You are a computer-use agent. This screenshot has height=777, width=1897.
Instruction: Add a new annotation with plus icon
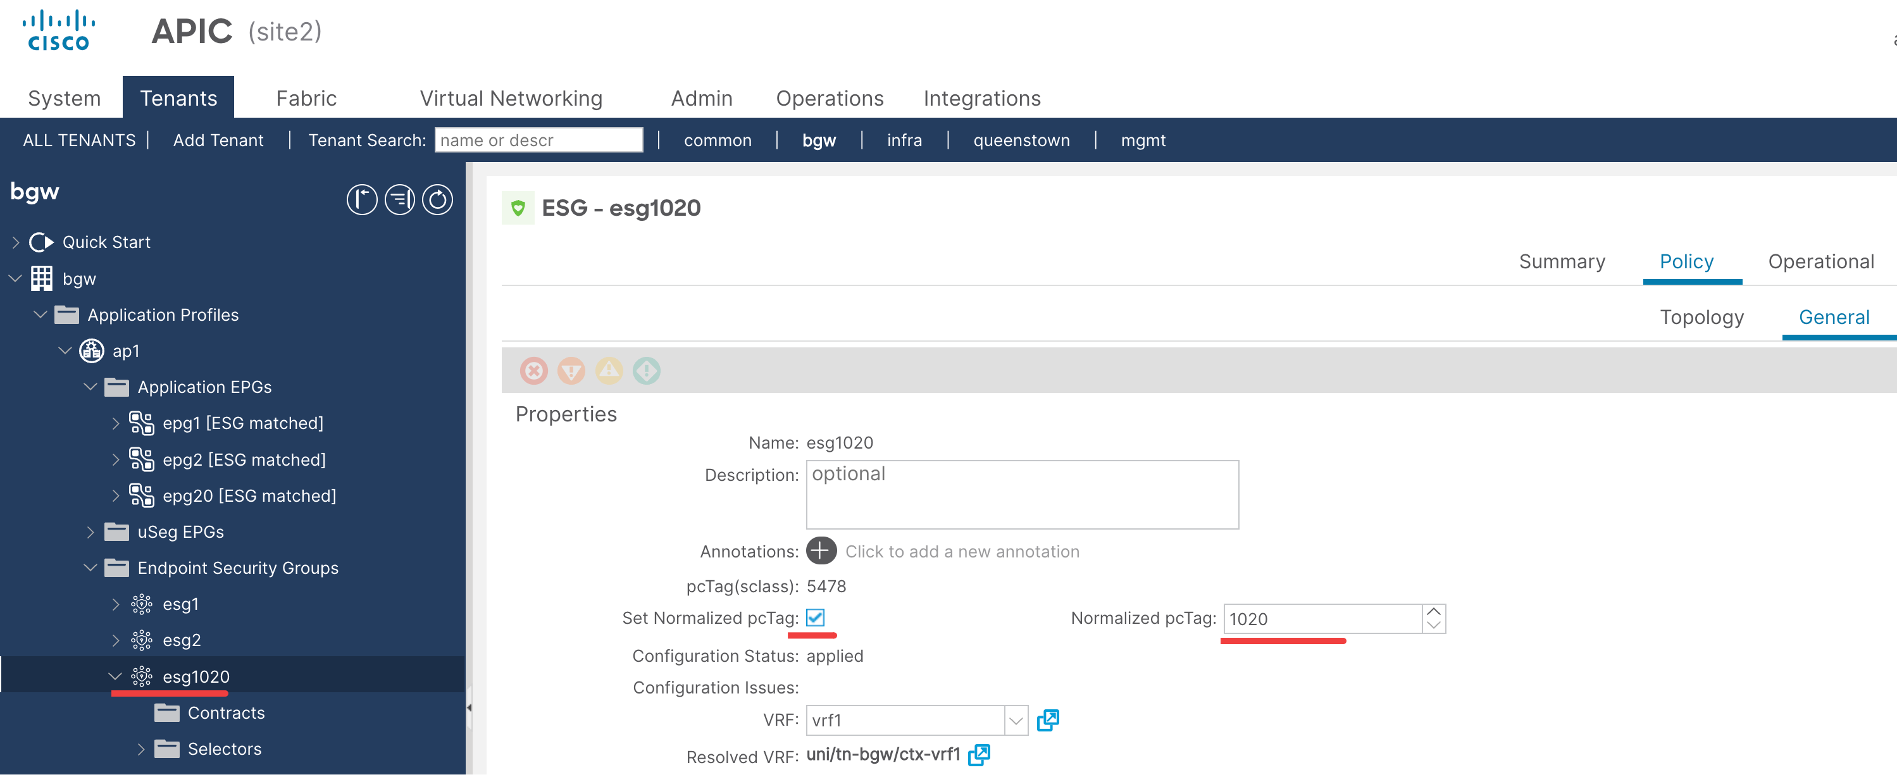(821, 551)
